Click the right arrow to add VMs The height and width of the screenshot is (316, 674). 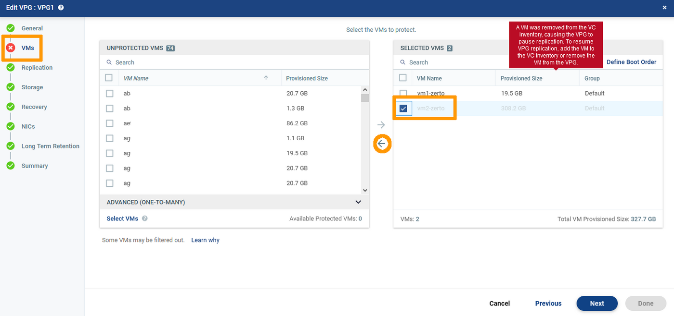pos(381,125)
